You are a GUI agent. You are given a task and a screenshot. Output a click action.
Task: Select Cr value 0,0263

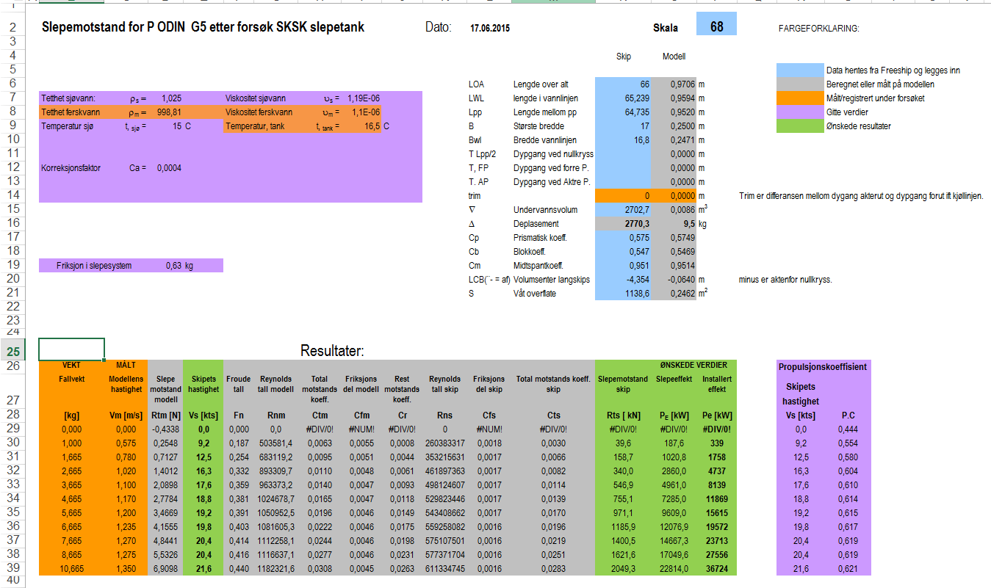(x=402, y=568)
